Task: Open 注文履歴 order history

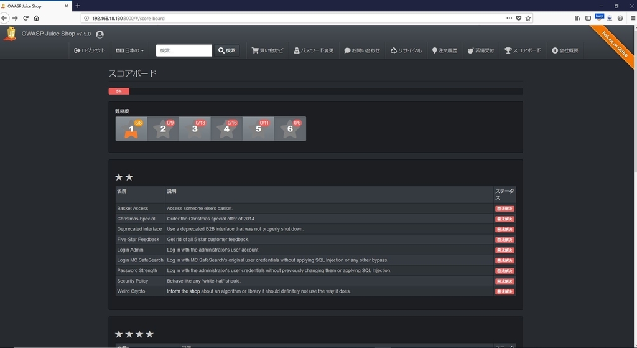Action: point(444,50)
